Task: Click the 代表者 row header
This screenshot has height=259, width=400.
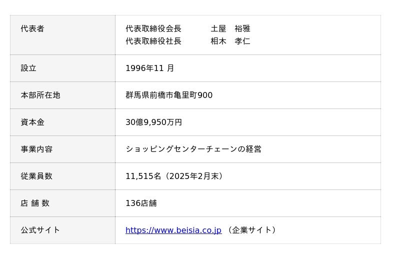Action: (x=32, y=29)
